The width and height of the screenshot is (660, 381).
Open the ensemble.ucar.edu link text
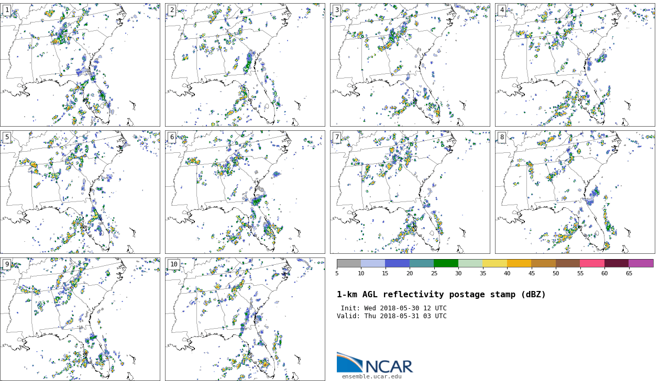(x=371, y=376)
